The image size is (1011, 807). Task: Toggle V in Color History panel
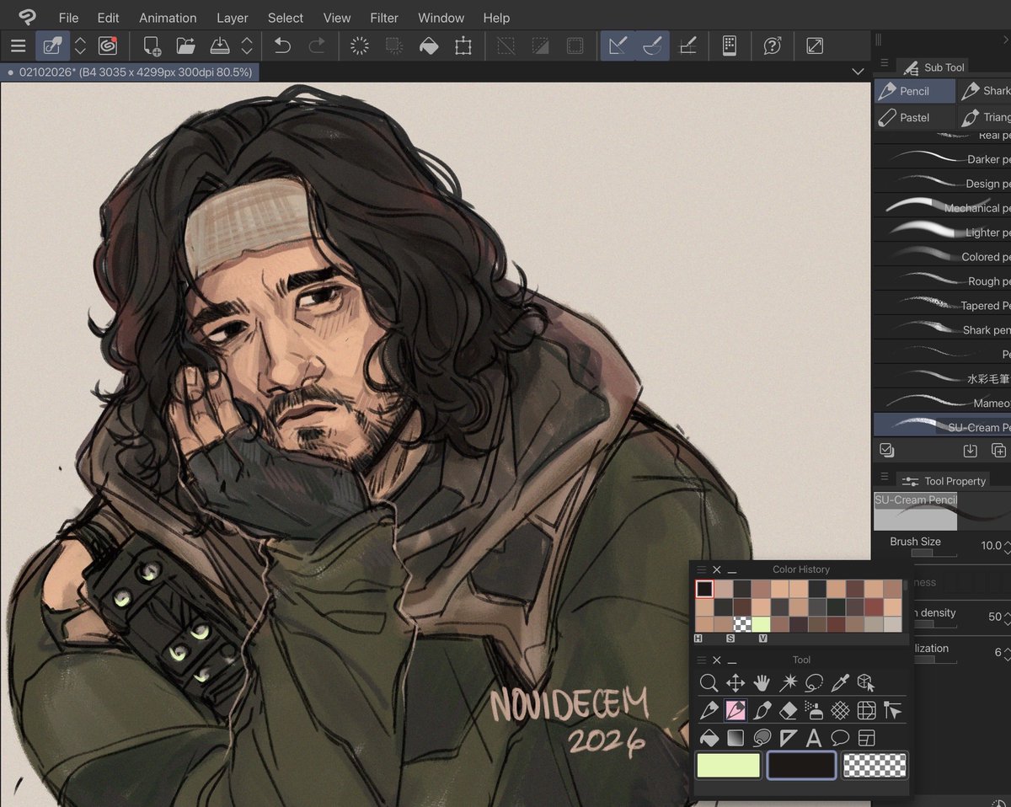pyautogui.click(x=763, y=639)
